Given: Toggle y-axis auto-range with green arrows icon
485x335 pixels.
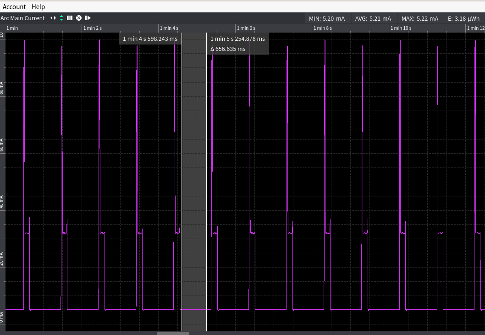Looking at the screenshot, I should click(61, 18).
